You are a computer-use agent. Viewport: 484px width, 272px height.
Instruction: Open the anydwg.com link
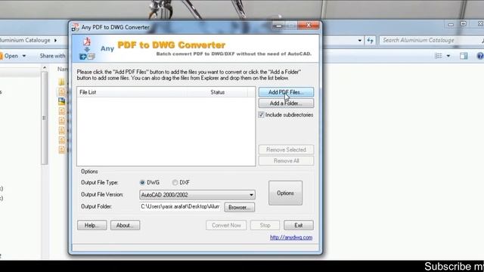click(291, 237)
